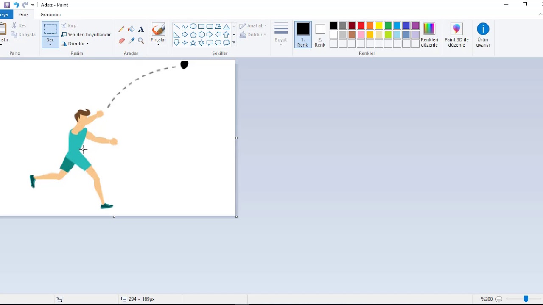
Task: Switch to the Giriş ribbon tab
Action: tap(24, 14)
